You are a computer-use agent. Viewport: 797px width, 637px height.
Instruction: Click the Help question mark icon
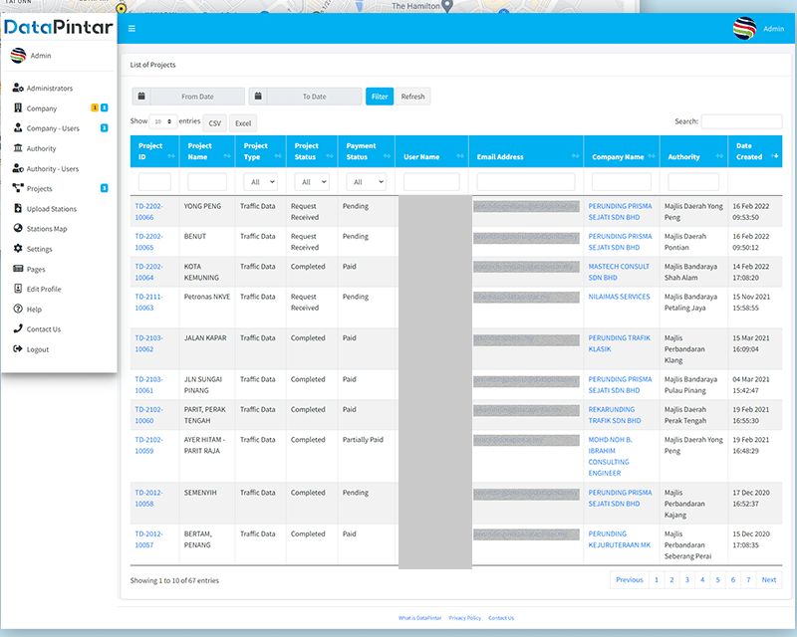[x=18, y=309]
